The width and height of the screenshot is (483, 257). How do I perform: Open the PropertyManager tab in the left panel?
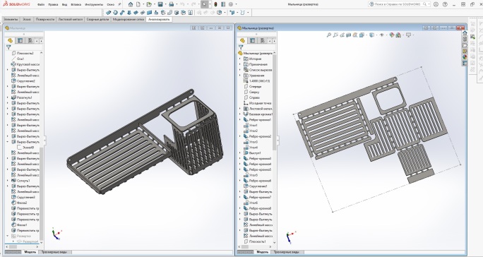click(x=20, y=41)
